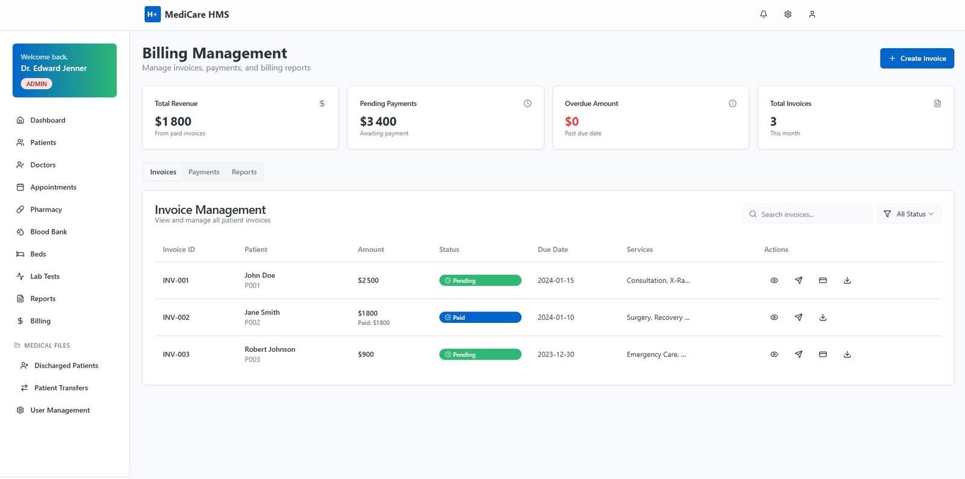The height and width of the screenshot is (479, 965).
Task: Click the MediCare HMS logo icon
Action: tap(153, 14)
